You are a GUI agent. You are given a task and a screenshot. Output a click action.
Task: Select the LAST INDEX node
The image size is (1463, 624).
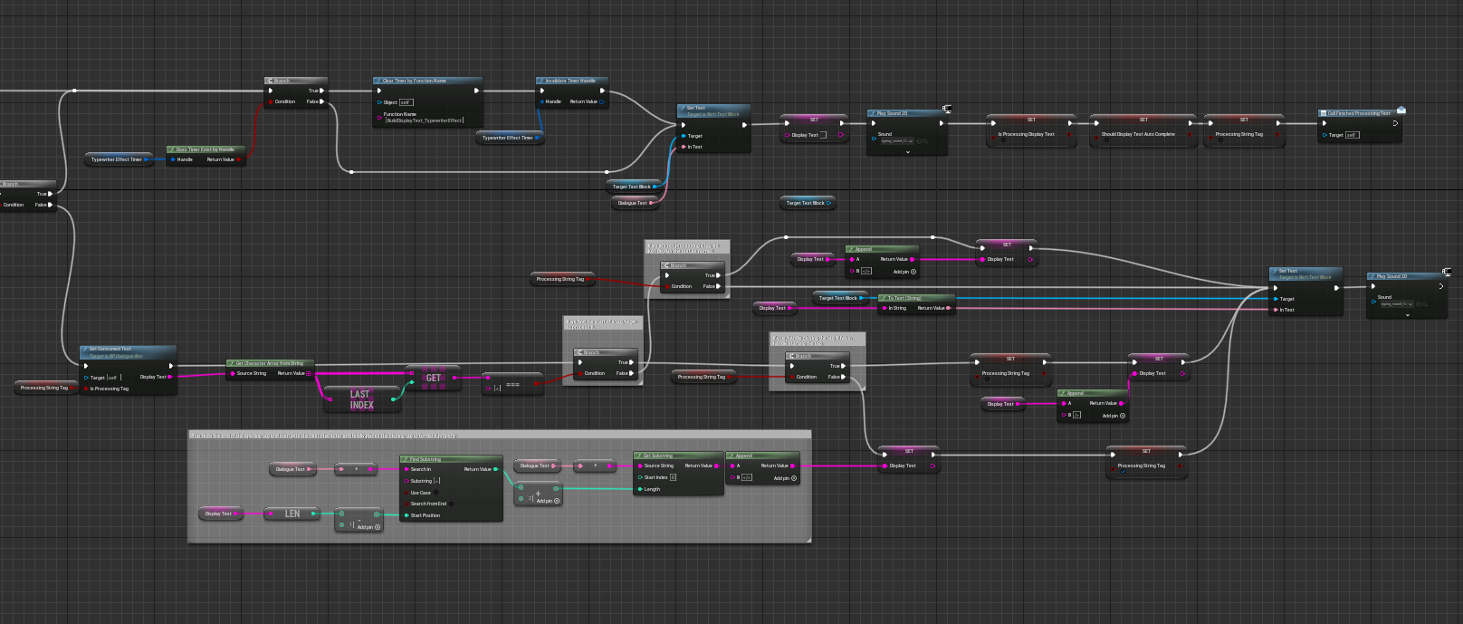pos(361,399)
